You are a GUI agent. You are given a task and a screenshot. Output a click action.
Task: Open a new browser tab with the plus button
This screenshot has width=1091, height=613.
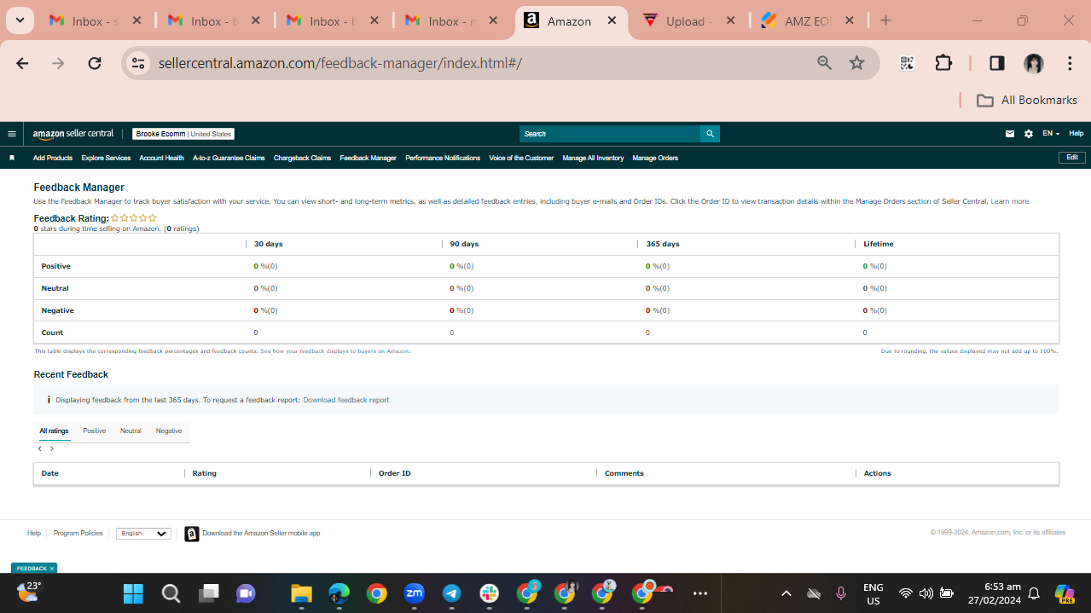885,20
